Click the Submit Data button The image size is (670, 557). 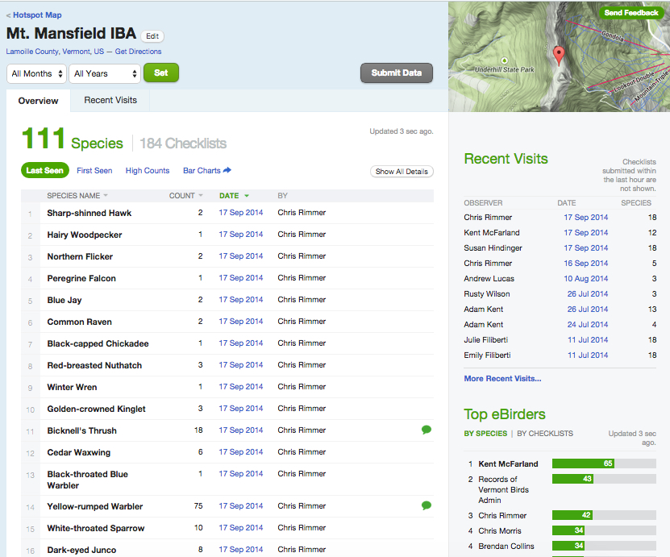pyautogui.click(x=396, y=73)
